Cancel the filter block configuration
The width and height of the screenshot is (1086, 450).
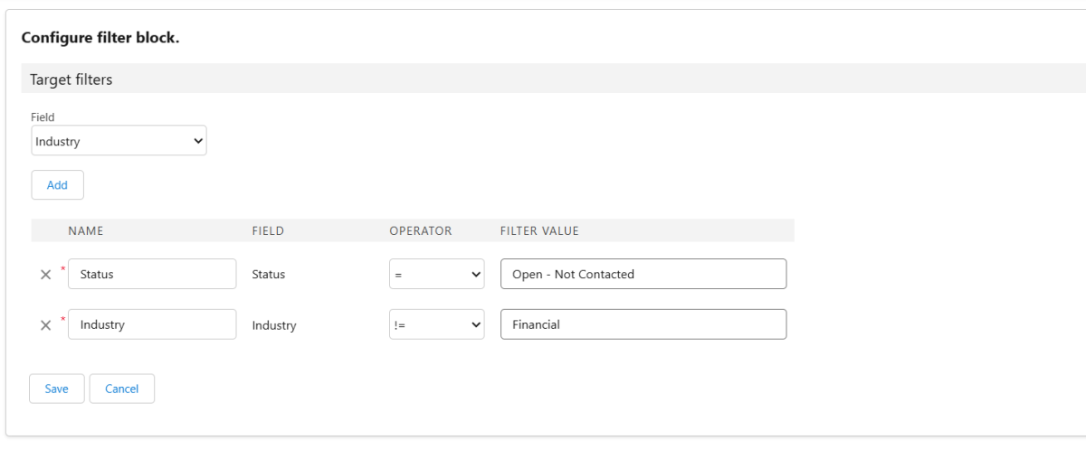tap(121, 389)
